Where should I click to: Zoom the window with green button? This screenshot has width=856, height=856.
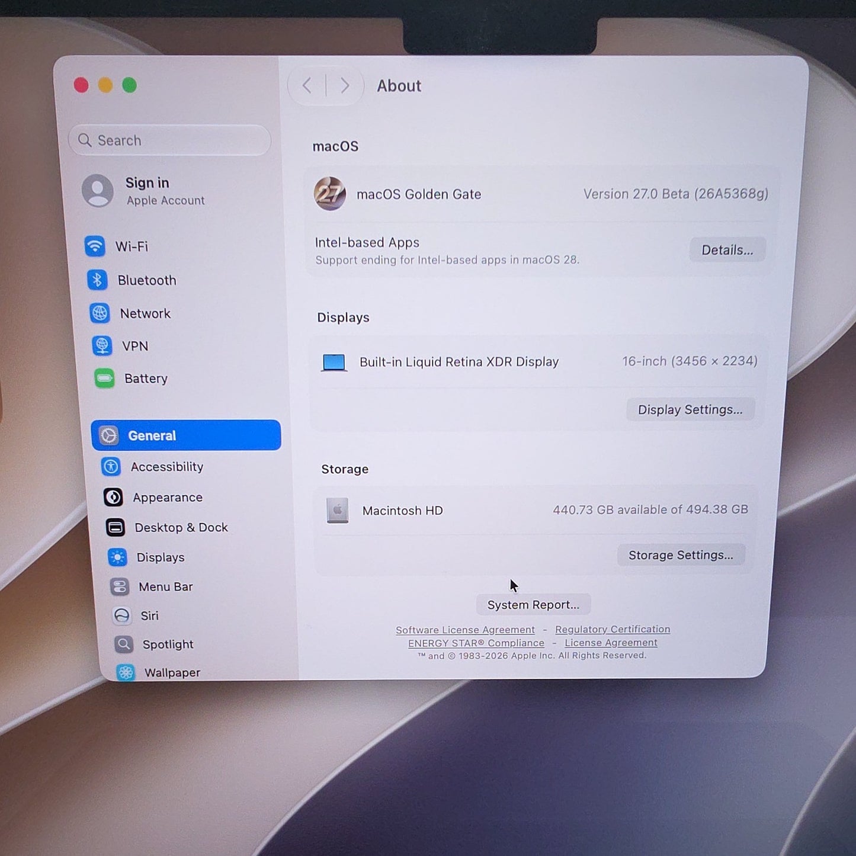click(129, 85)
